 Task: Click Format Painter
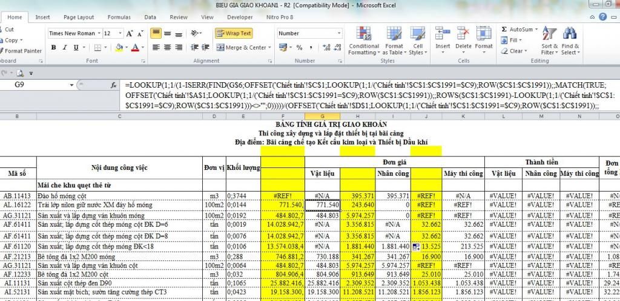(22, 51)
